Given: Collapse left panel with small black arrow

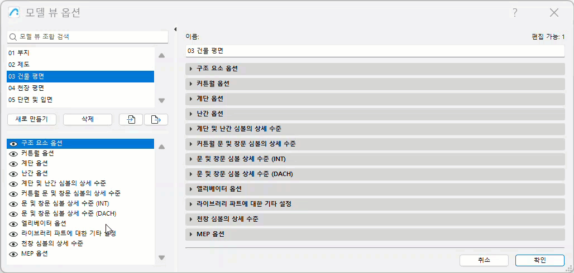Looking at the screenshot, I should pyautogui.click(x=175, y=29).
